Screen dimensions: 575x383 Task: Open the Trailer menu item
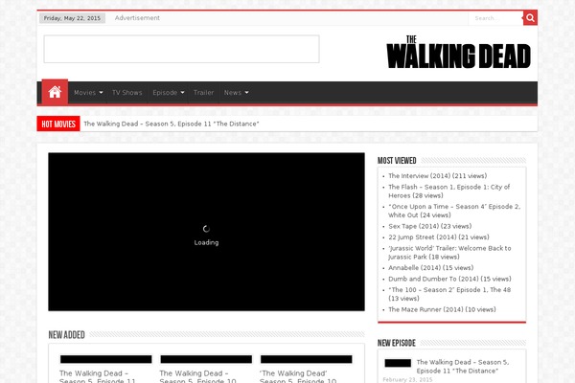pos(203,92)
